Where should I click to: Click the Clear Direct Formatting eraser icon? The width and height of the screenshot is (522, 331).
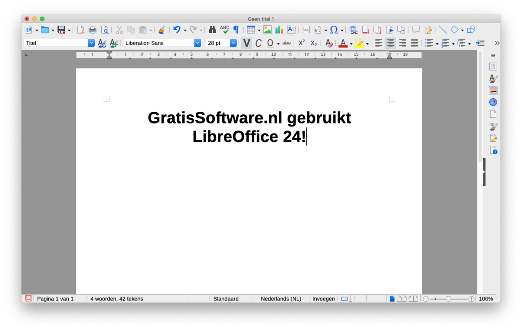(329, 43)
